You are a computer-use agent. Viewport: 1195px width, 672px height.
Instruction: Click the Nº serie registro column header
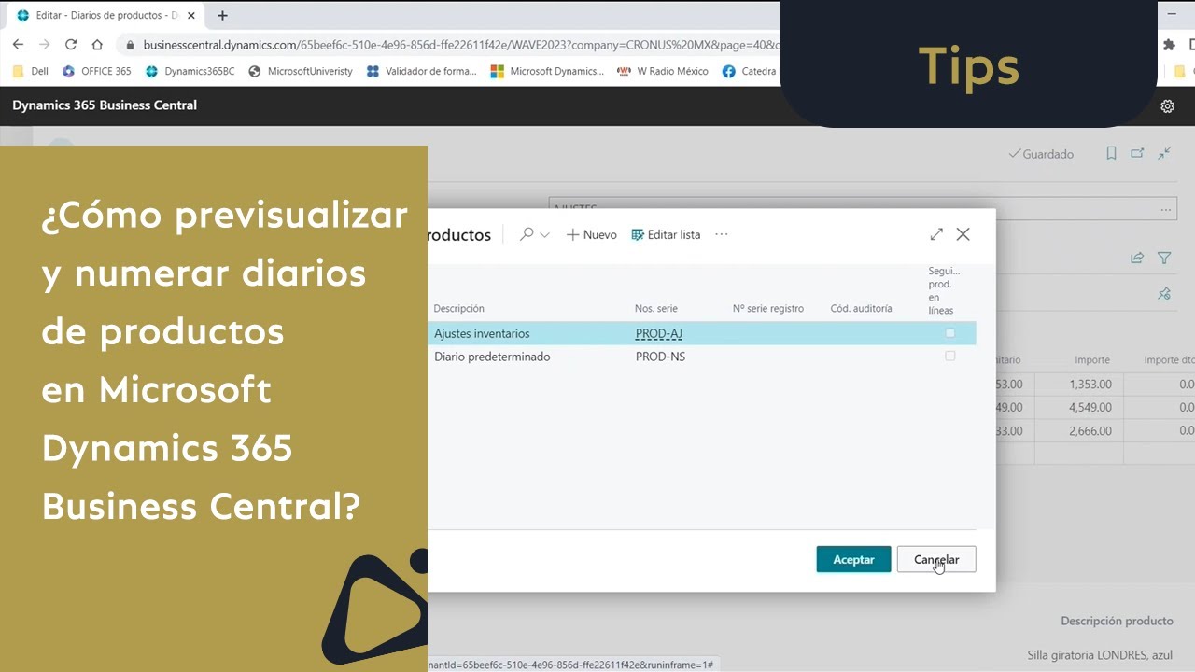coord(768,308)
